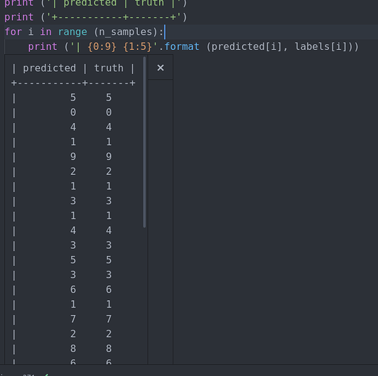Image resolution: width=378 pixels, height=376 pixels.
Task: Click the 'predicted' header in the output table
Action: 49,68
